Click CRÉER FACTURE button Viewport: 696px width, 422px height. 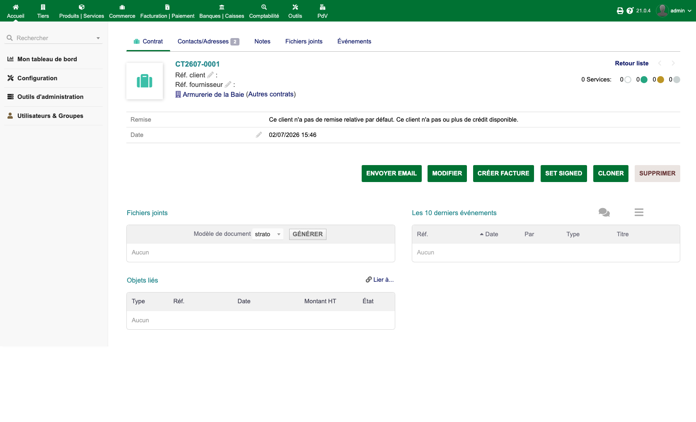[503, 173]
